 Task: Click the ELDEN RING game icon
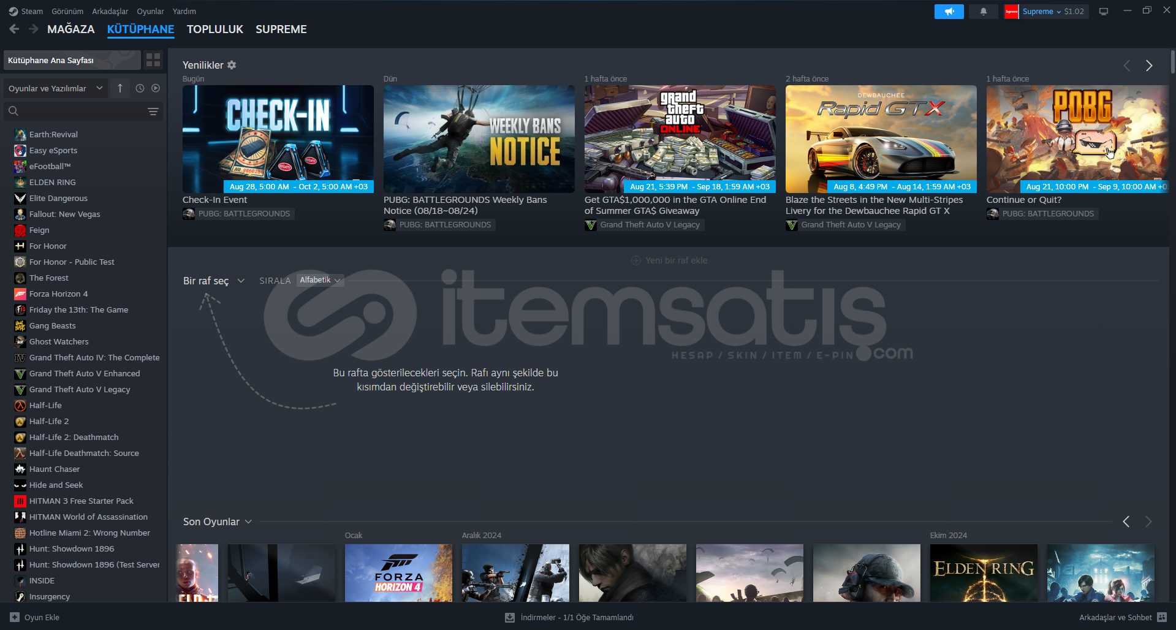[20, 182]
